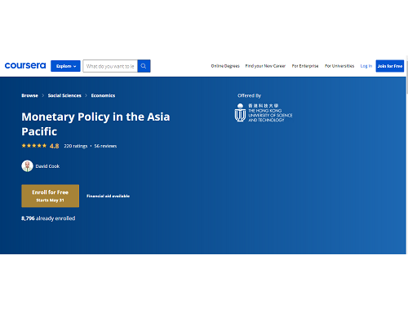408x326 pixels.
Task: Click the magnifier search button
Action: pos(144,66)
